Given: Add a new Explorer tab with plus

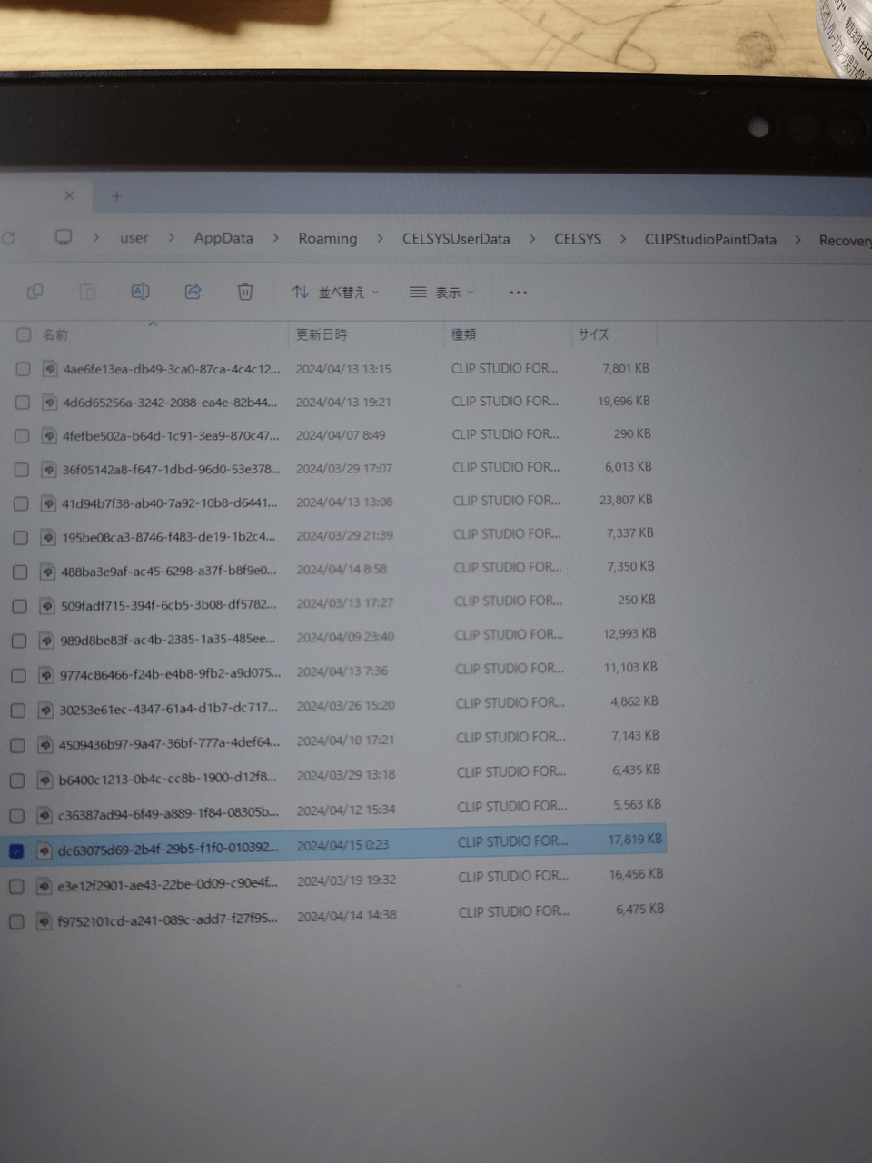Looking at the screenshot, I should coord(116,195).
